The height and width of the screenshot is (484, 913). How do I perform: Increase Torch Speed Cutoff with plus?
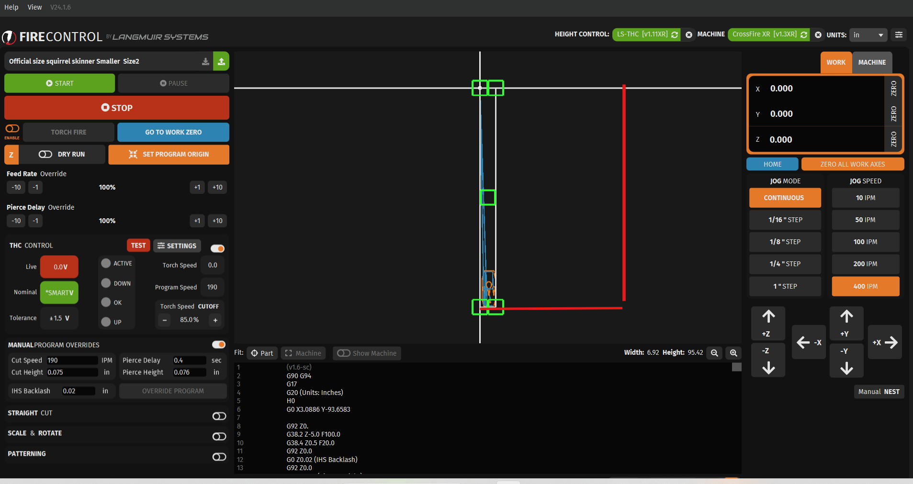tap(215, 320)
